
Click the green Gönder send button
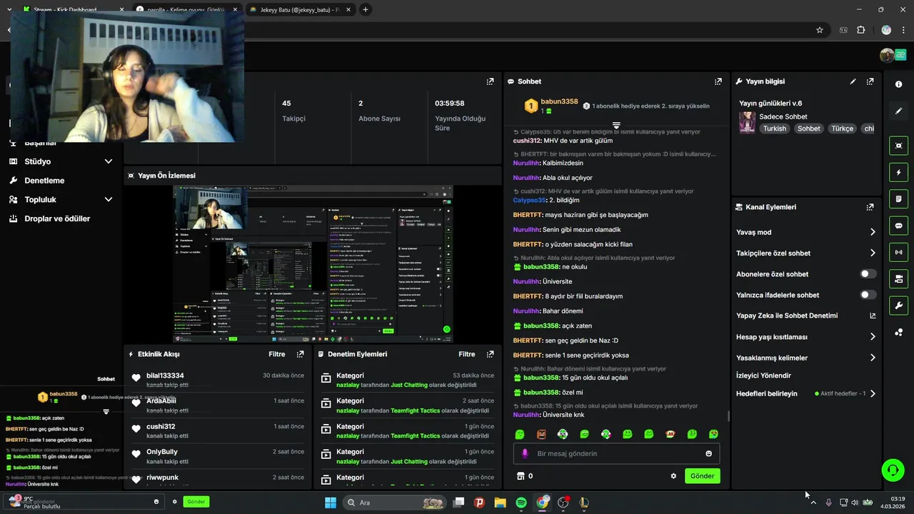click(x=702, y=476)
